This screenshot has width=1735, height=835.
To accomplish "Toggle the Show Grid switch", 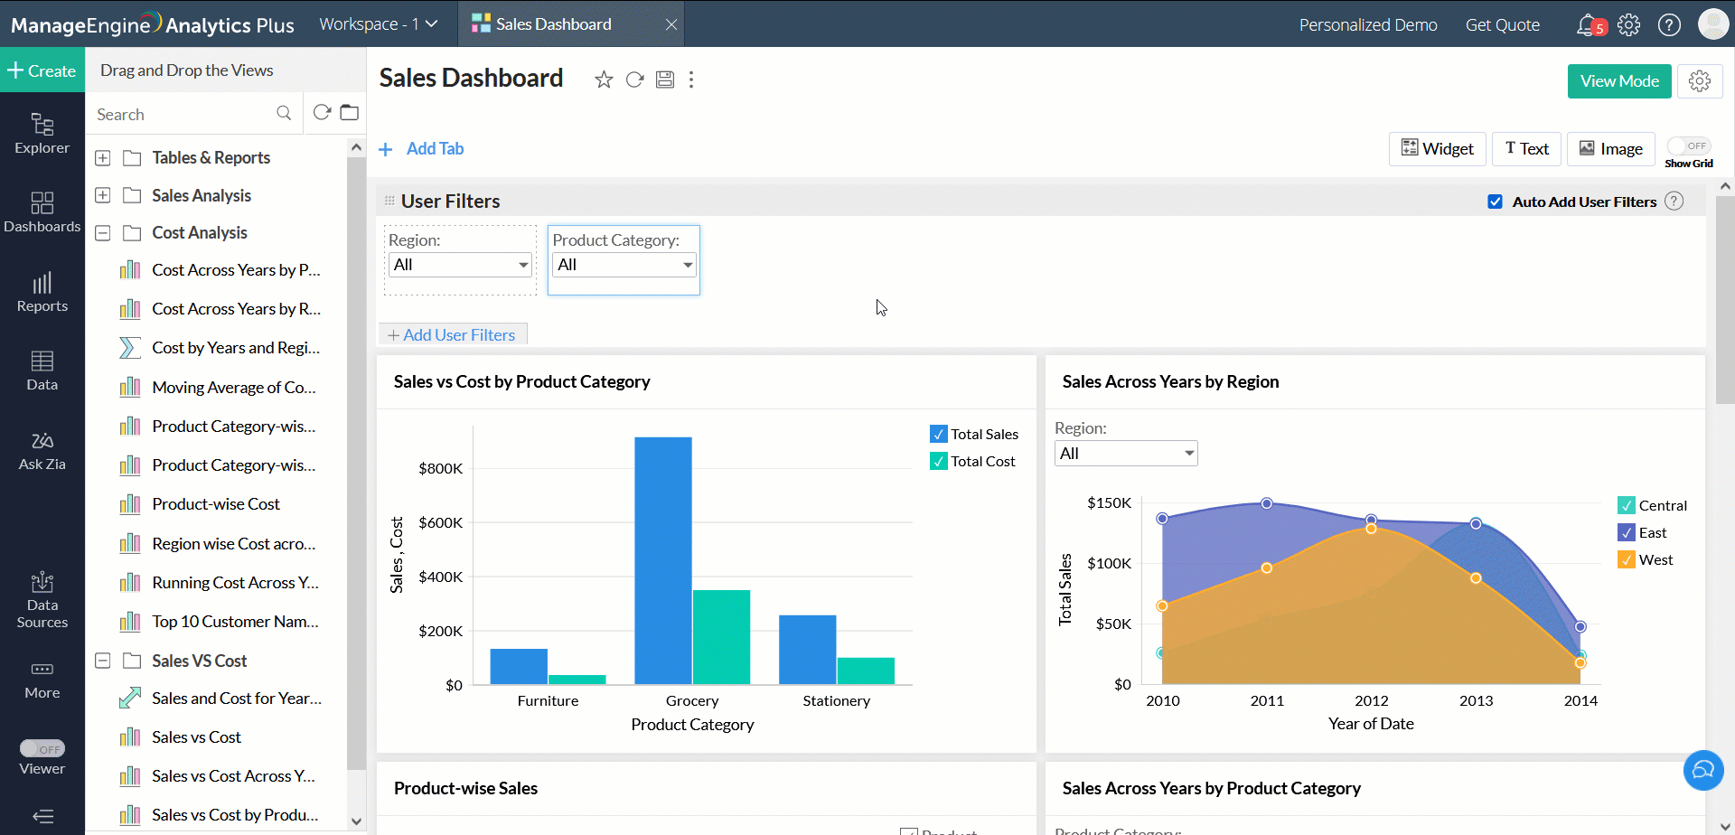I will 1689,145.
